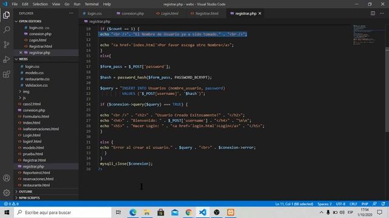Viewport: 389px width, 218px height.
Task: Open the Extensions view
Action: click(x=7, y=74)
